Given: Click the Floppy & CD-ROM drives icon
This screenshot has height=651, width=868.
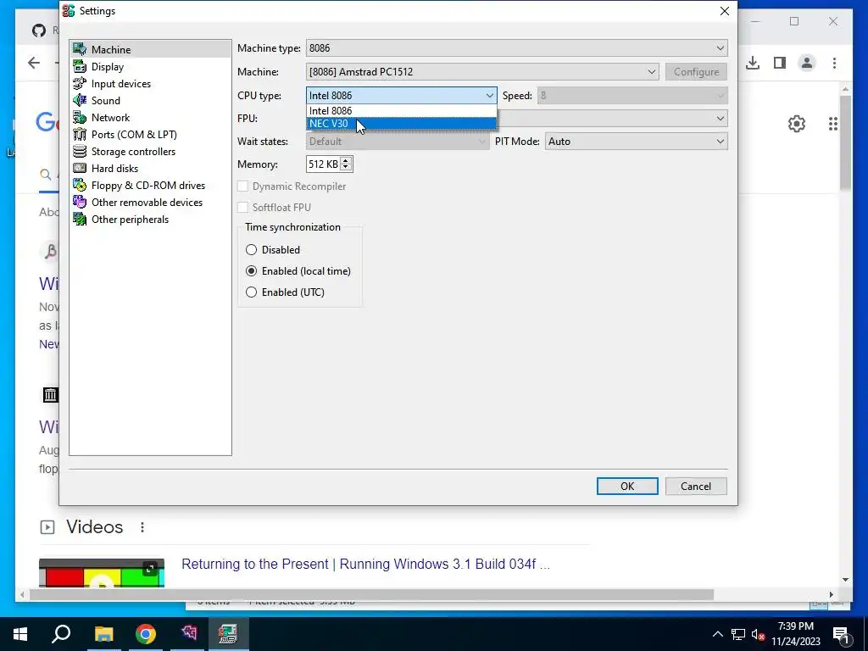Looking at the screenshot, I should pyautogui.click(x=80, y=186).
